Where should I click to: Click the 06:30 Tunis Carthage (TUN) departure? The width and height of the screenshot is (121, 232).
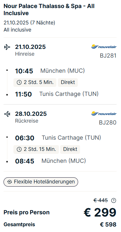(58, 138)
